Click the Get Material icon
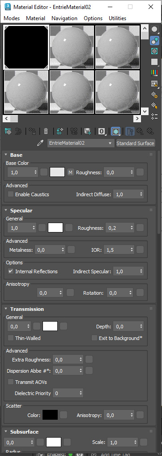The width and height of the screenshot is (162, 456). 8,131
